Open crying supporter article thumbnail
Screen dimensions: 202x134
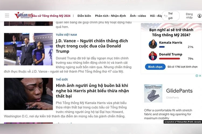pos(28,94)
